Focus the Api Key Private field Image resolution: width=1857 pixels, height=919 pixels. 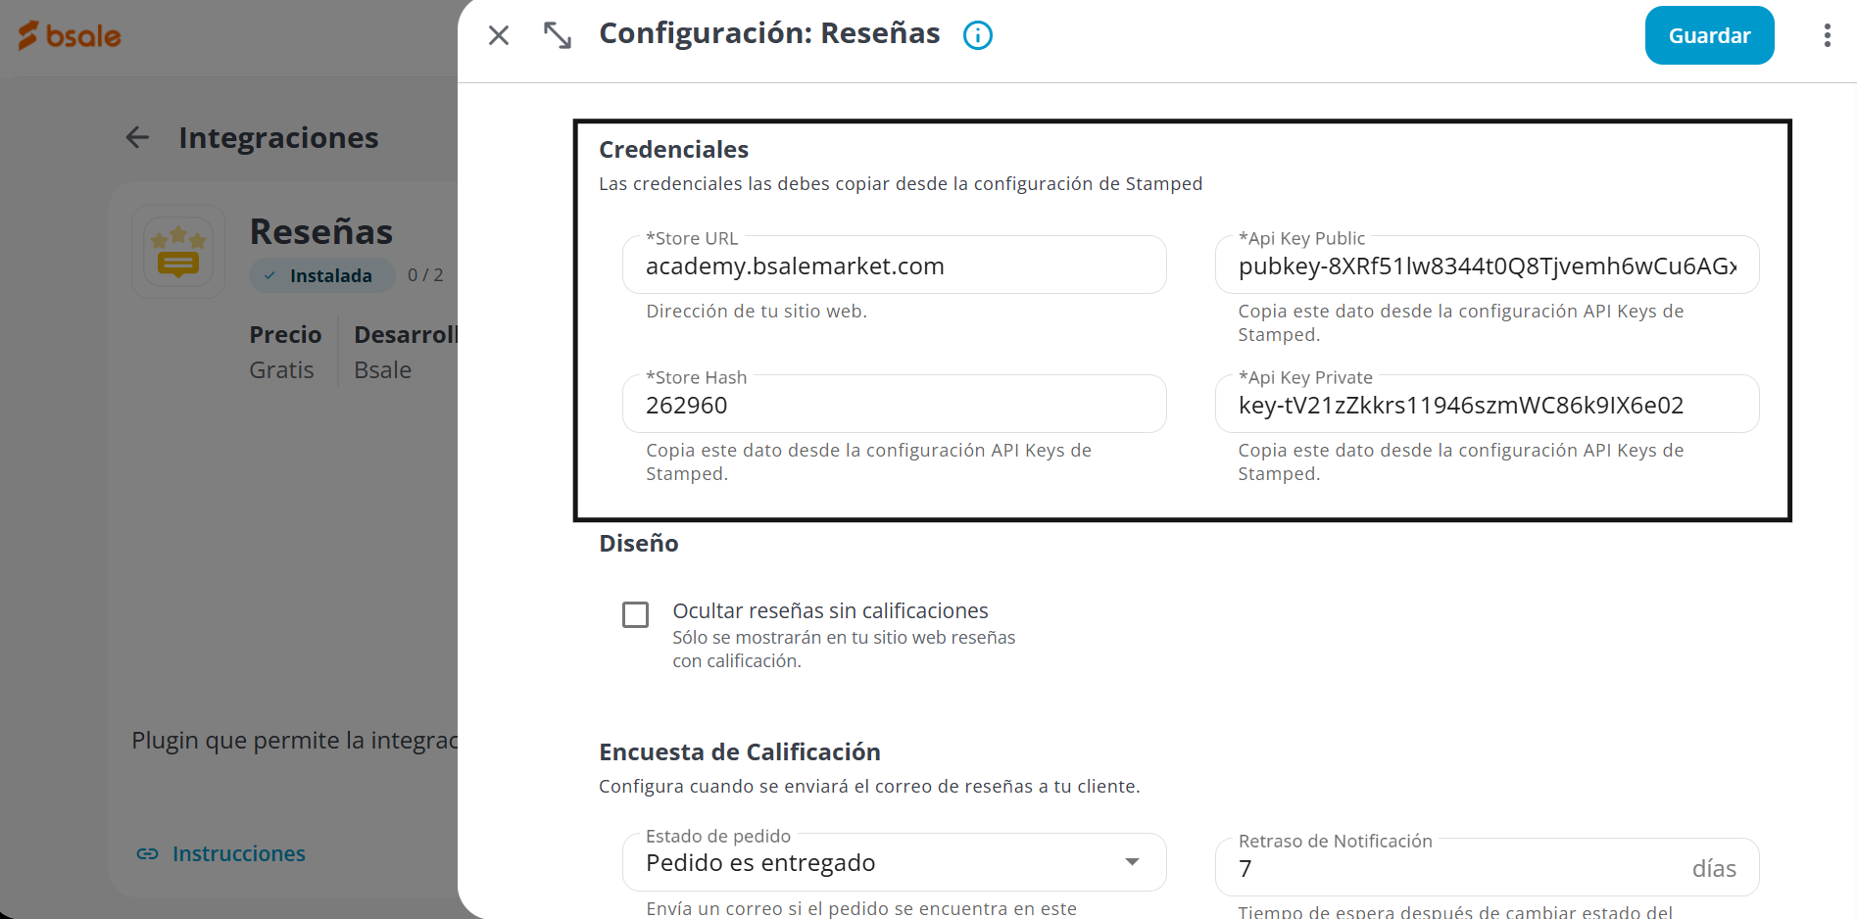pos(1487,405)
